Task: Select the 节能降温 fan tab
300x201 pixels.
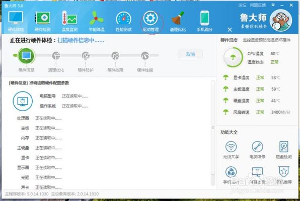Action: 97,22
